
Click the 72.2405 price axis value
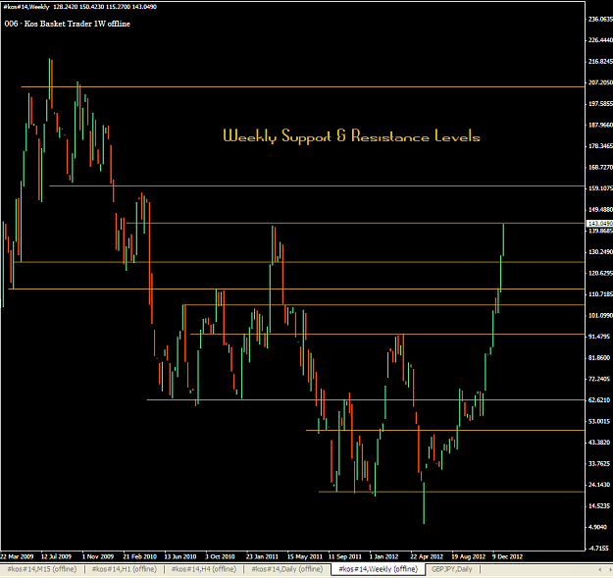click(599, 379)
